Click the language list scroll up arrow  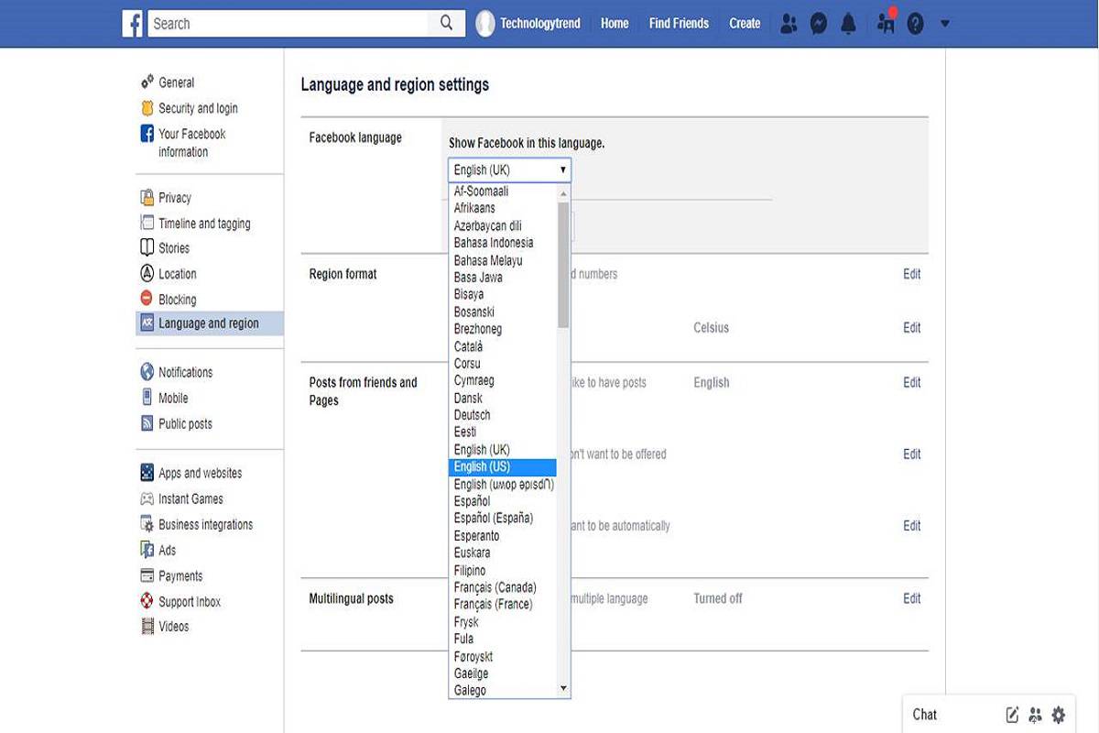click(x=563, y=193)
